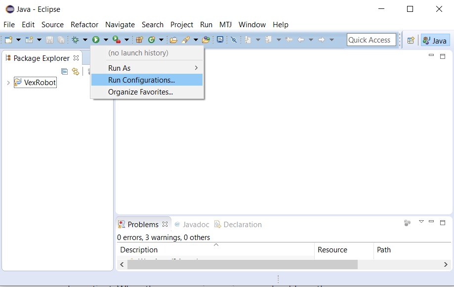
Task: Open the Run As submenu
Action: (x=147, y=68)
